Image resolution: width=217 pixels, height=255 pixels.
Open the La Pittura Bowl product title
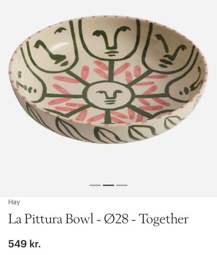(98, 219)
